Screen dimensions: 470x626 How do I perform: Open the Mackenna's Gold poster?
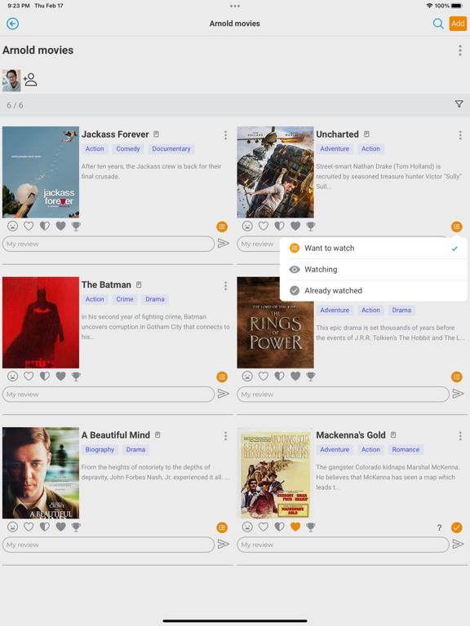click(x=275, y=473)
